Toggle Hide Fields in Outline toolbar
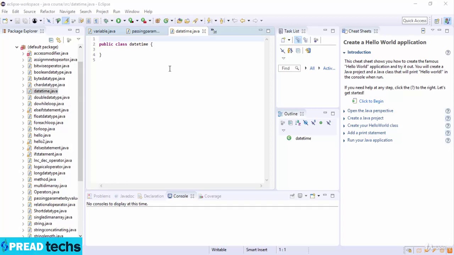The height and width of the screenshot is (255, 454). click(x=305, y=123)
